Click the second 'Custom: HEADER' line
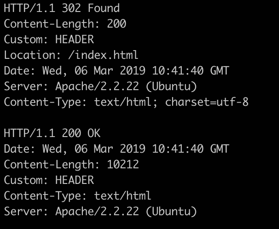Screen dimensions: 279x229 pyautogui.click(x=49, y=180)
